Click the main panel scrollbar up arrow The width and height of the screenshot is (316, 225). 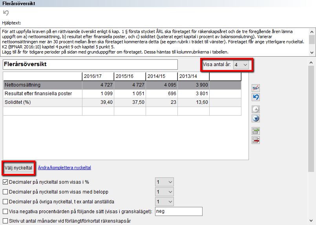[311, 63]
